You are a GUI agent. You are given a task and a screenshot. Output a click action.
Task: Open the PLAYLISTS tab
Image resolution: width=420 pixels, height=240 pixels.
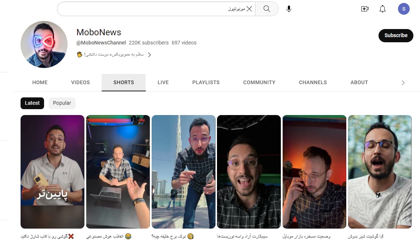(x=206, y=82)
